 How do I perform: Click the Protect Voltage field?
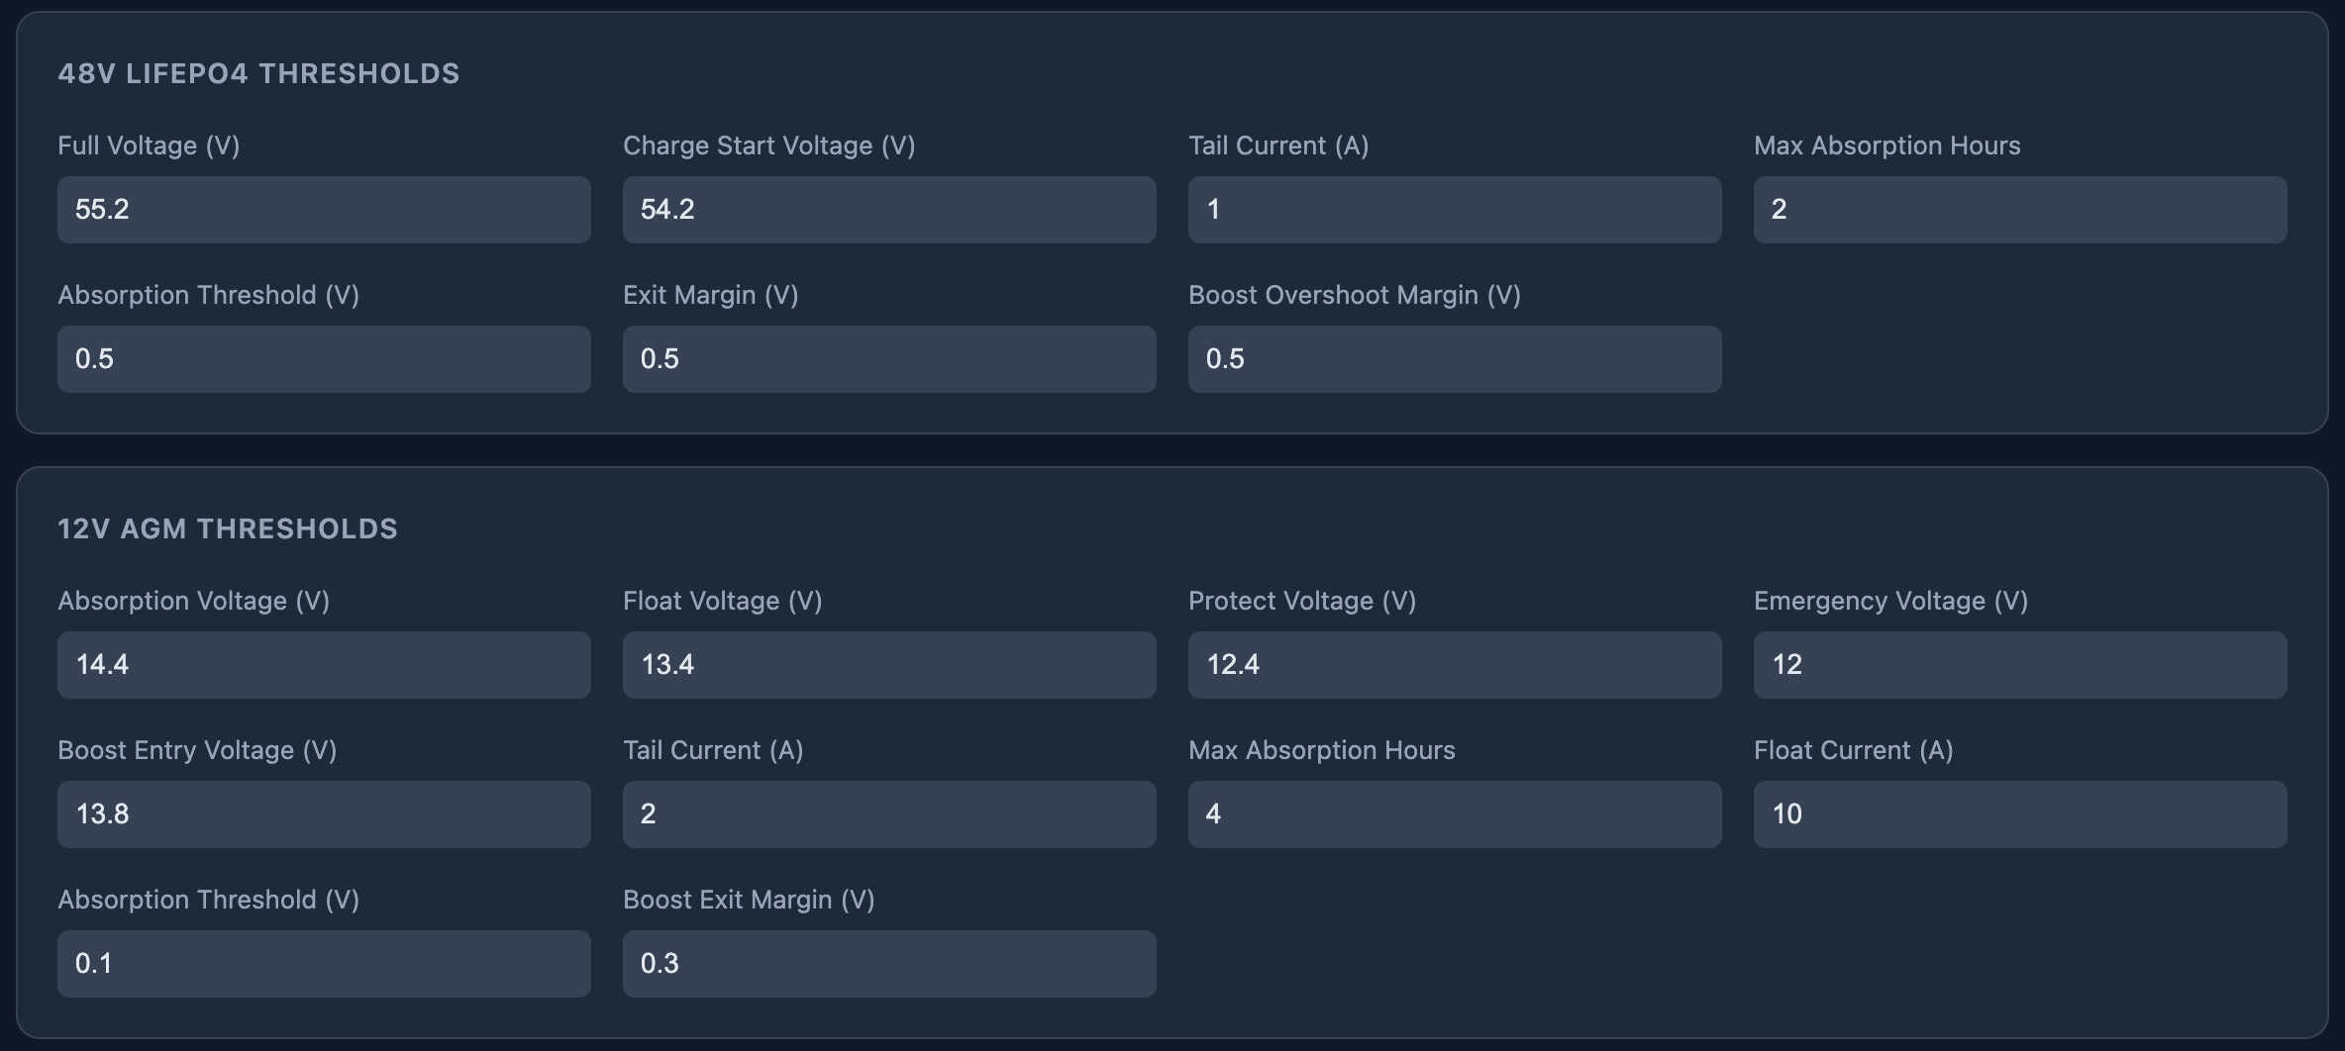(x=1455, y=665)
